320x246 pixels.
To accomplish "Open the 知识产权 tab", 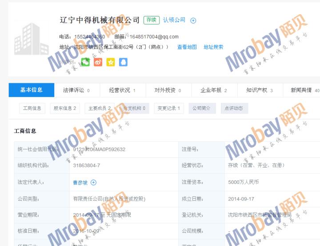I will point(259,90).
